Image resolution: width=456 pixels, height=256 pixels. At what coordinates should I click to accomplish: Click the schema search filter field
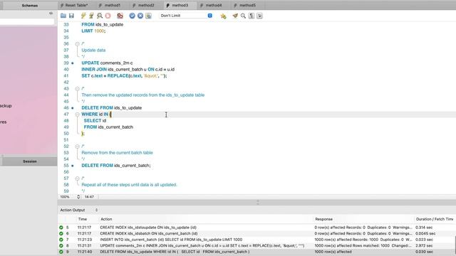coord(27,22)
